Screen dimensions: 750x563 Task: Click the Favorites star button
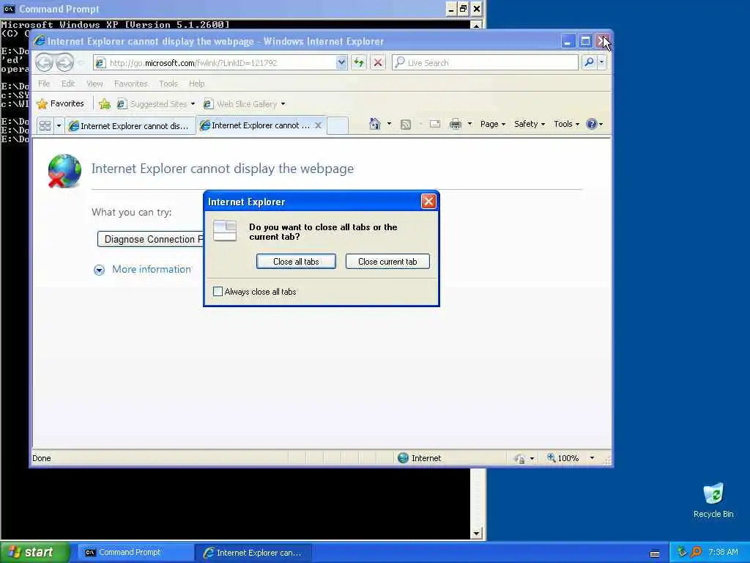pos(61,103)
